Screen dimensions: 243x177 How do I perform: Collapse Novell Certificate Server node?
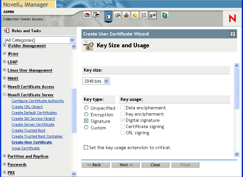[5, 95]
